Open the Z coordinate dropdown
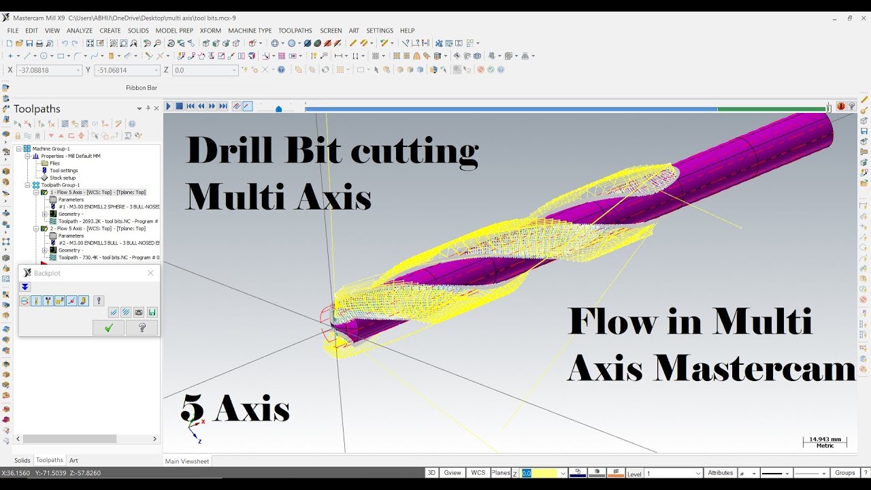This screenshot has width=871, height=490. [234, 70]
